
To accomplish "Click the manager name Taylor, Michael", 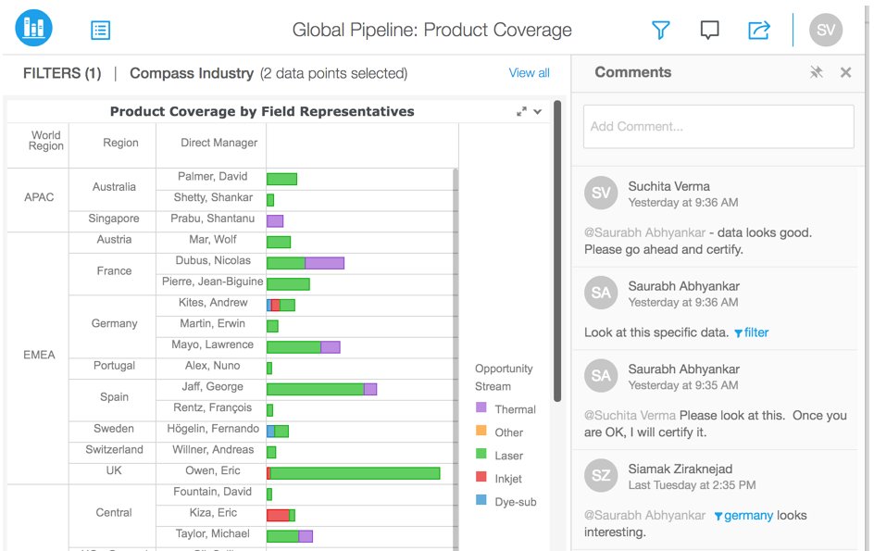I will (x=212, y=533).
